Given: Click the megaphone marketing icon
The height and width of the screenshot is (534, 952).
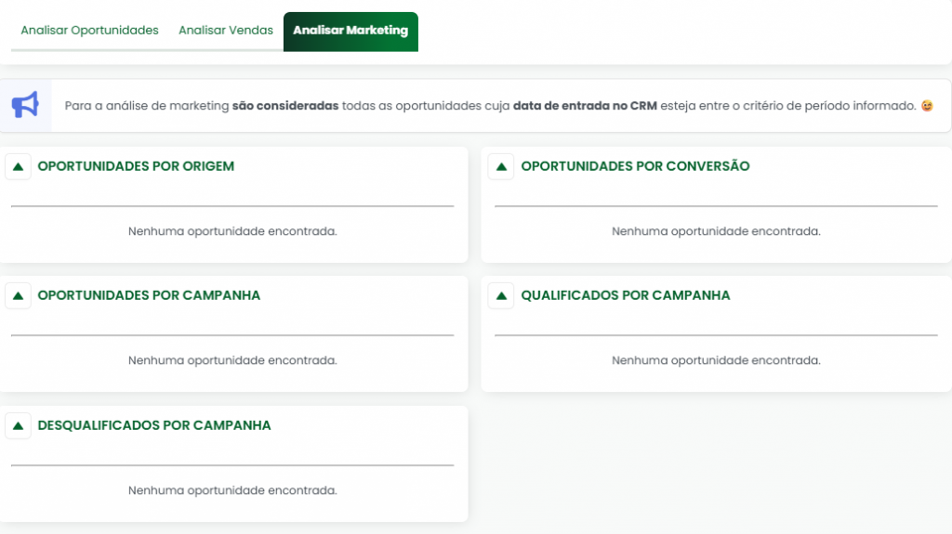Looking at the screenshot, I should pyautogui.click(x=25, y=105).
